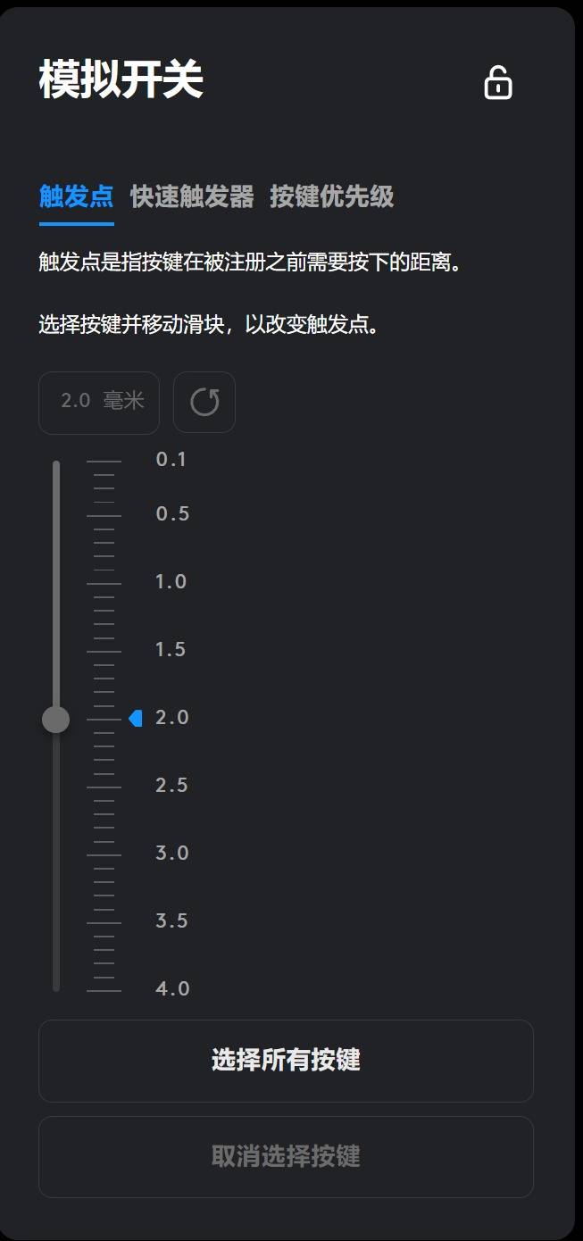
Task: Click the 2.0 毫米 value field
Action: tap(99, 402)
